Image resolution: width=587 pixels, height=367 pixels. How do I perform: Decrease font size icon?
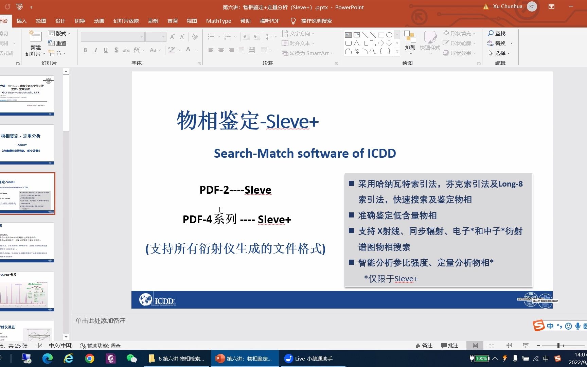tap(182, 37)
